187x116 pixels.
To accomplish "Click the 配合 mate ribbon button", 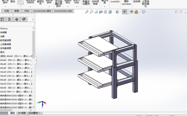I will [x=13, y=2].
